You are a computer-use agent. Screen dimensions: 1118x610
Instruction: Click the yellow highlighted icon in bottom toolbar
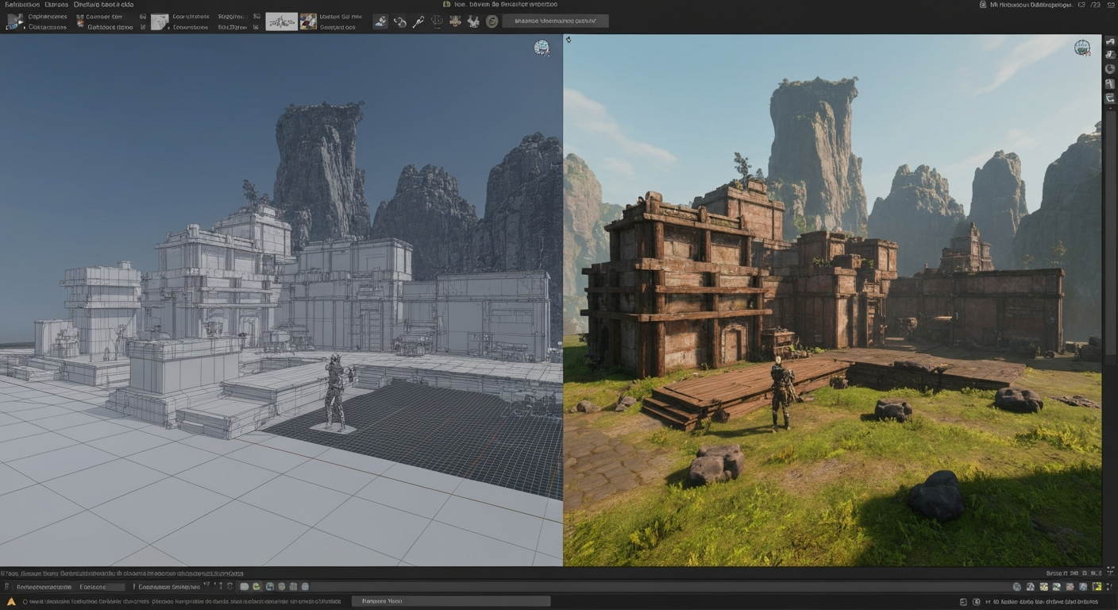tap(1097, 586)
